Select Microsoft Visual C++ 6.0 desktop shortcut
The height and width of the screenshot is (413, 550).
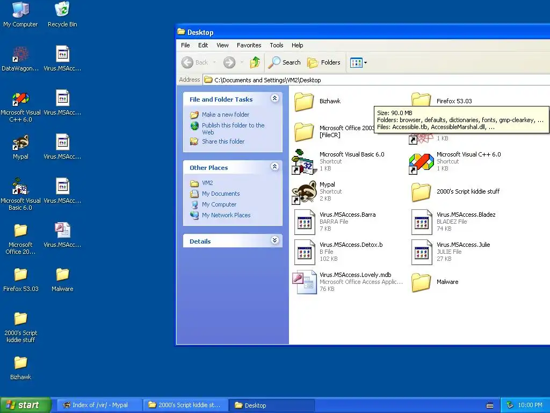[x=20, y=106]
